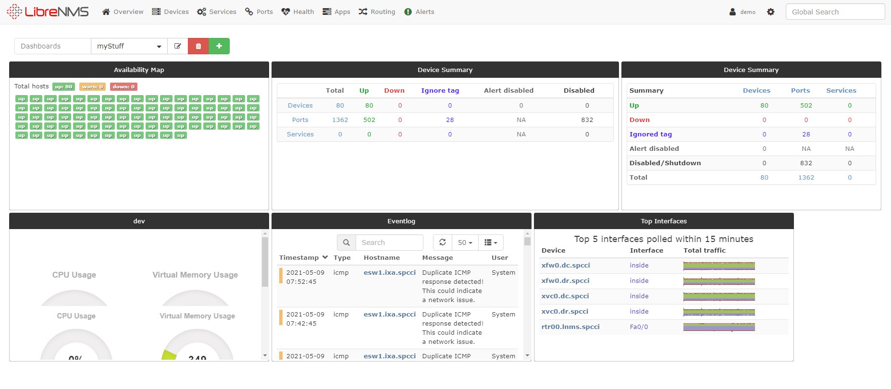Open the Eventlog columns dropdown

[x=491, y=243]
